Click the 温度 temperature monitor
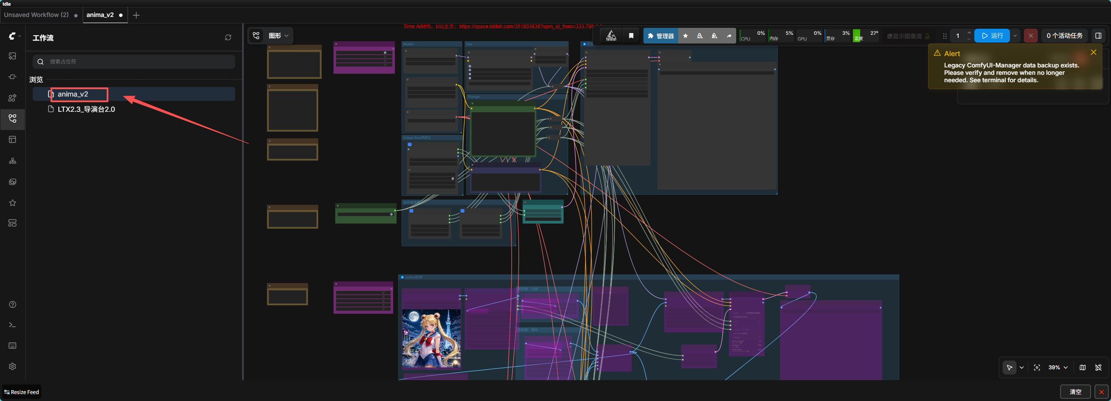The width and height of the screenshot is (1111, 401). point(866,36)
